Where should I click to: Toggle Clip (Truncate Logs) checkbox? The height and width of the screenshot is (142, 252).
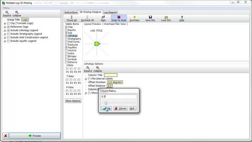pyautogui.click(x=9, y=23)
